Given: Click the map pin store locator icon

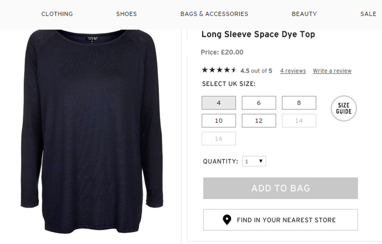Looking at the screenshot, I should (x=227, y=220).
